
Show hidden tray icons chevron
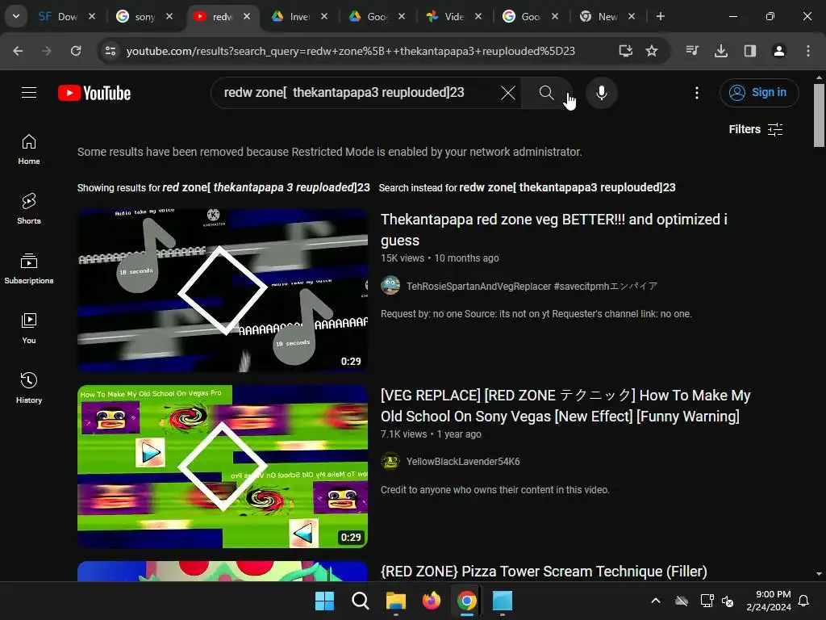[x=656, y=601]
